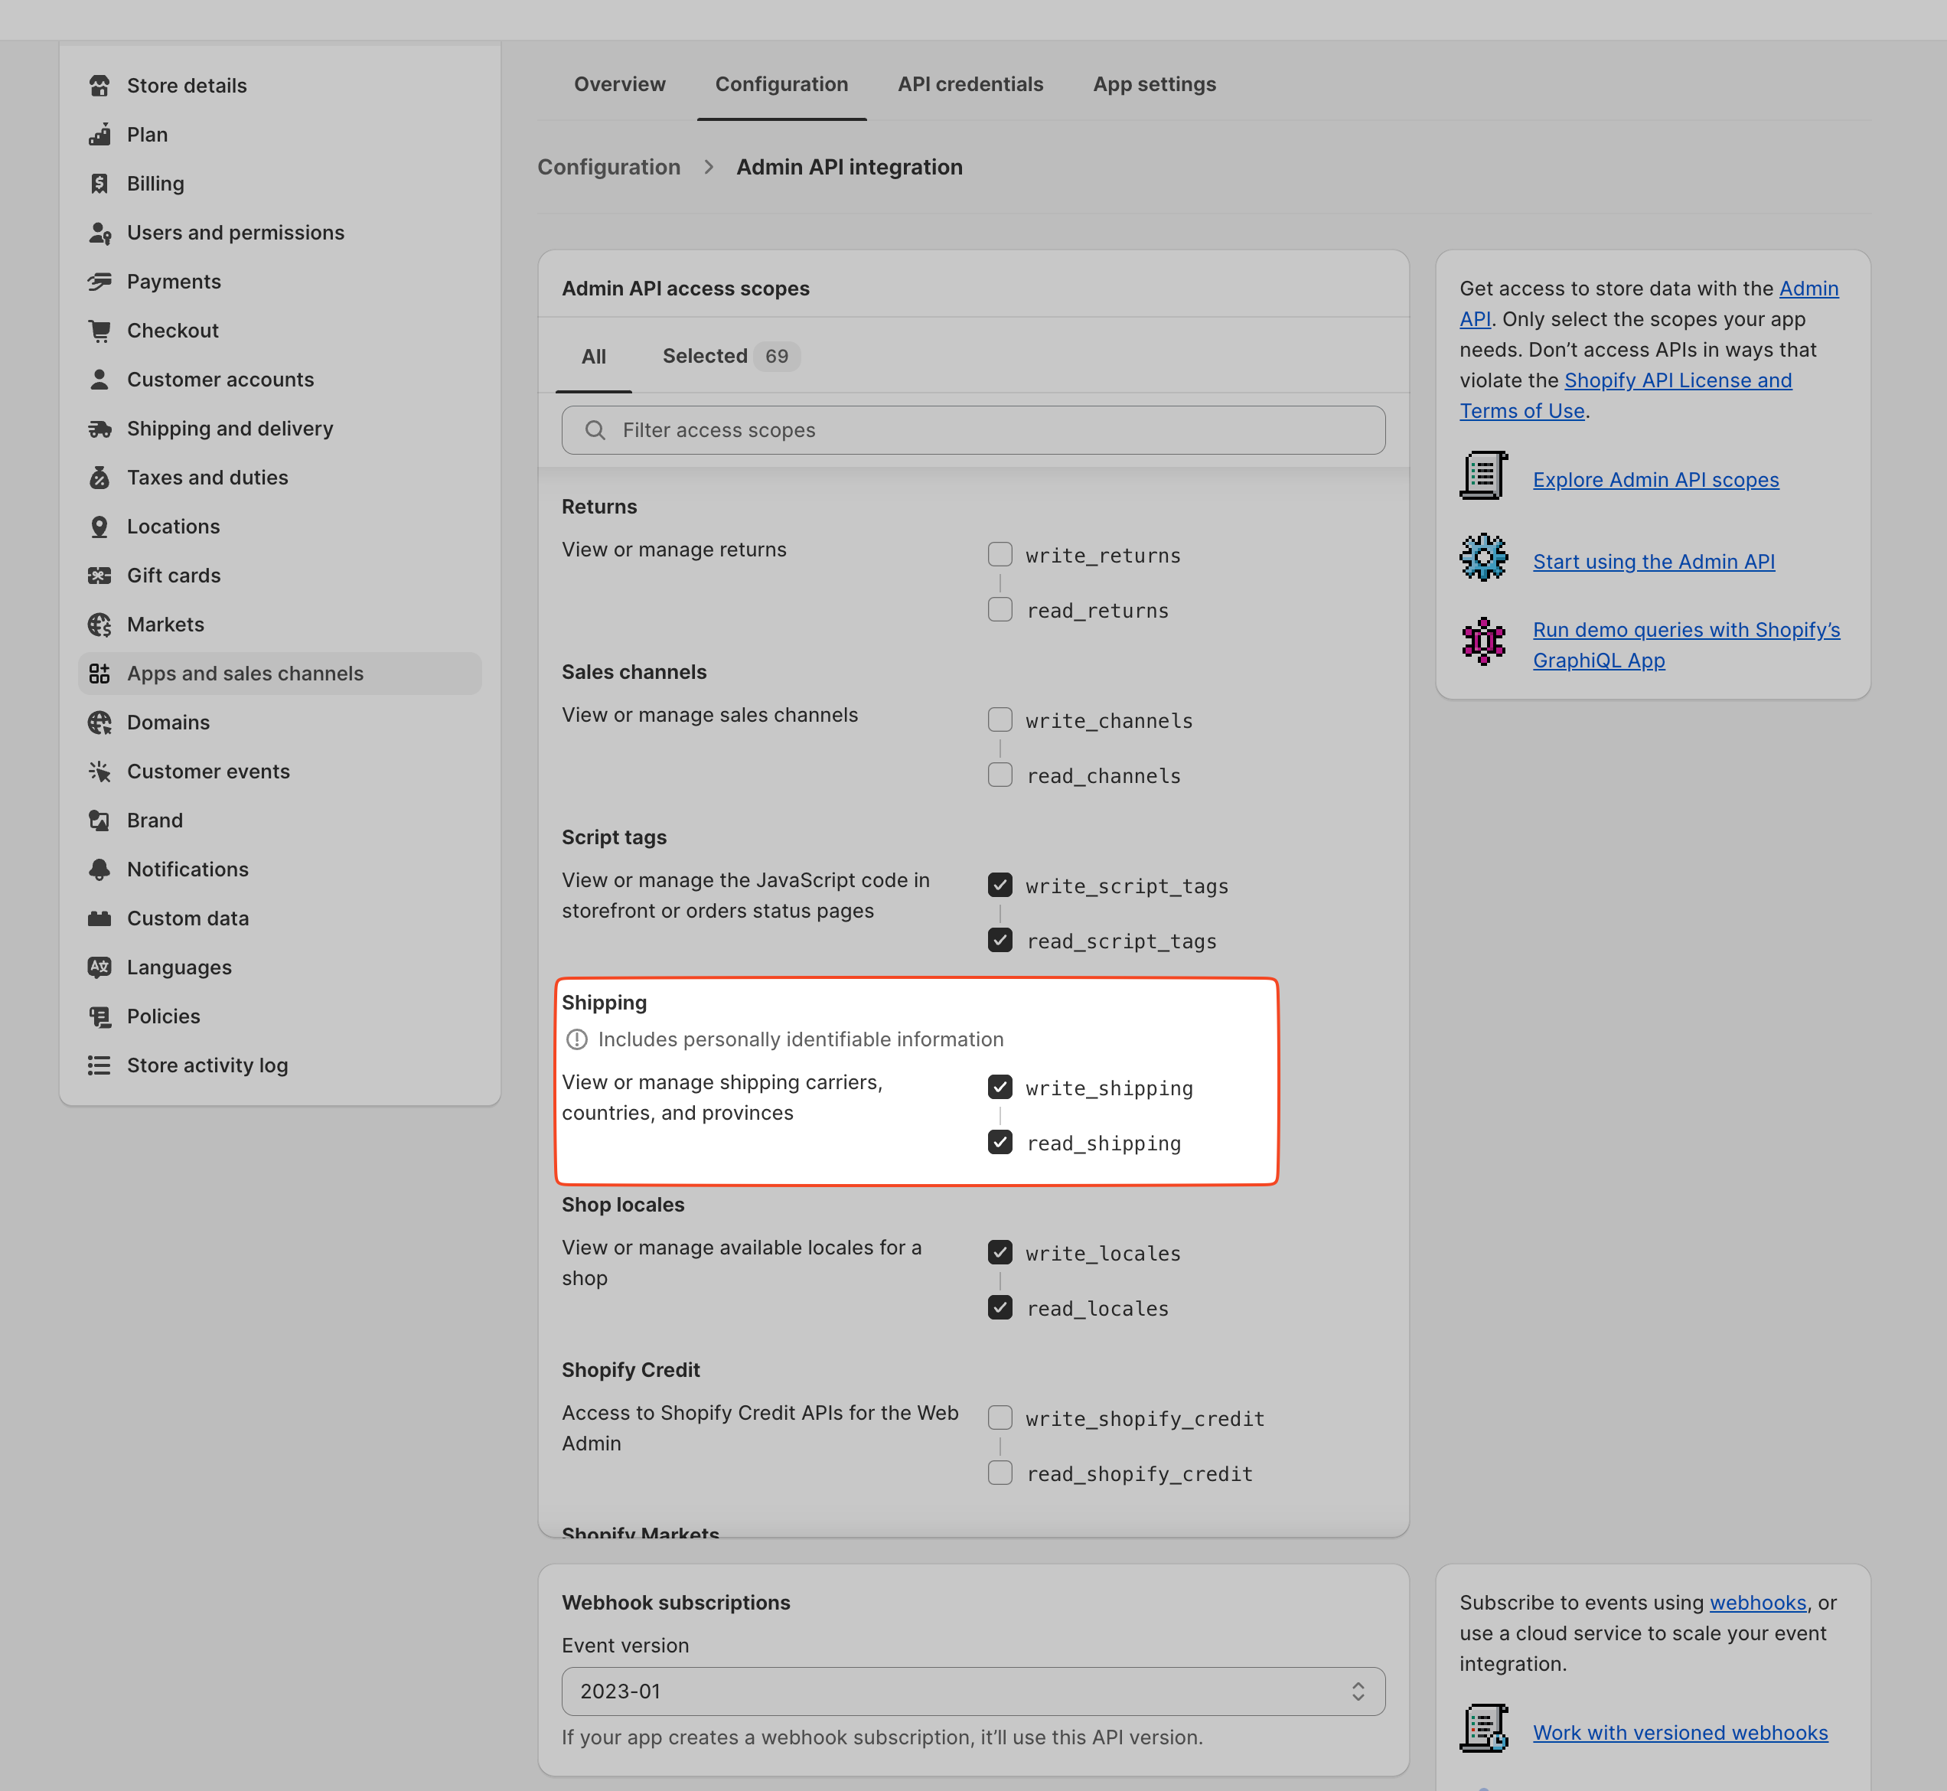Screen dimensions: 1947x1791
Task: Click the Markets globe icon
Action: tap(99, 625)
